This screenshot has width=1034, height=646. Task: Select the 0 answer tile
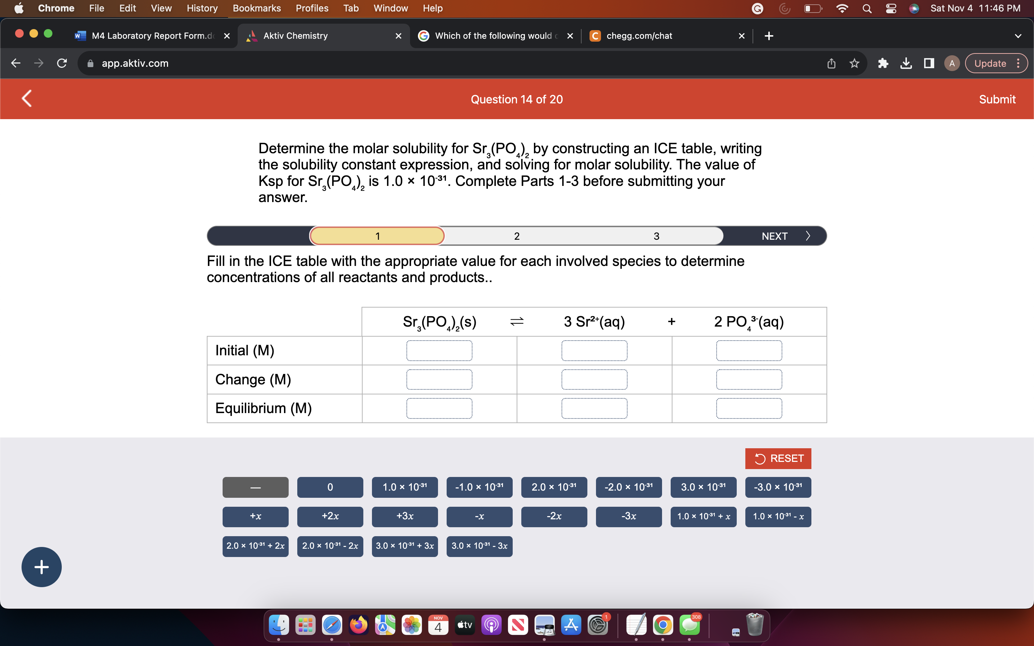(x=330, y=487)
